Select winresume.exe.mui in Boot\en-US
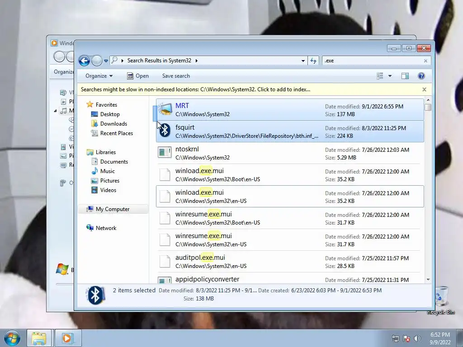The height and width of the screenshot is (347, 463). click(290, 218)
